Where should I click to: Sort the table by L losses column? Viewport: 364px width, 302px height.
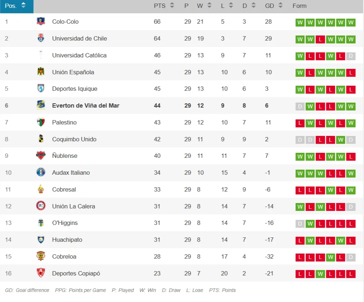coord(231,5)
